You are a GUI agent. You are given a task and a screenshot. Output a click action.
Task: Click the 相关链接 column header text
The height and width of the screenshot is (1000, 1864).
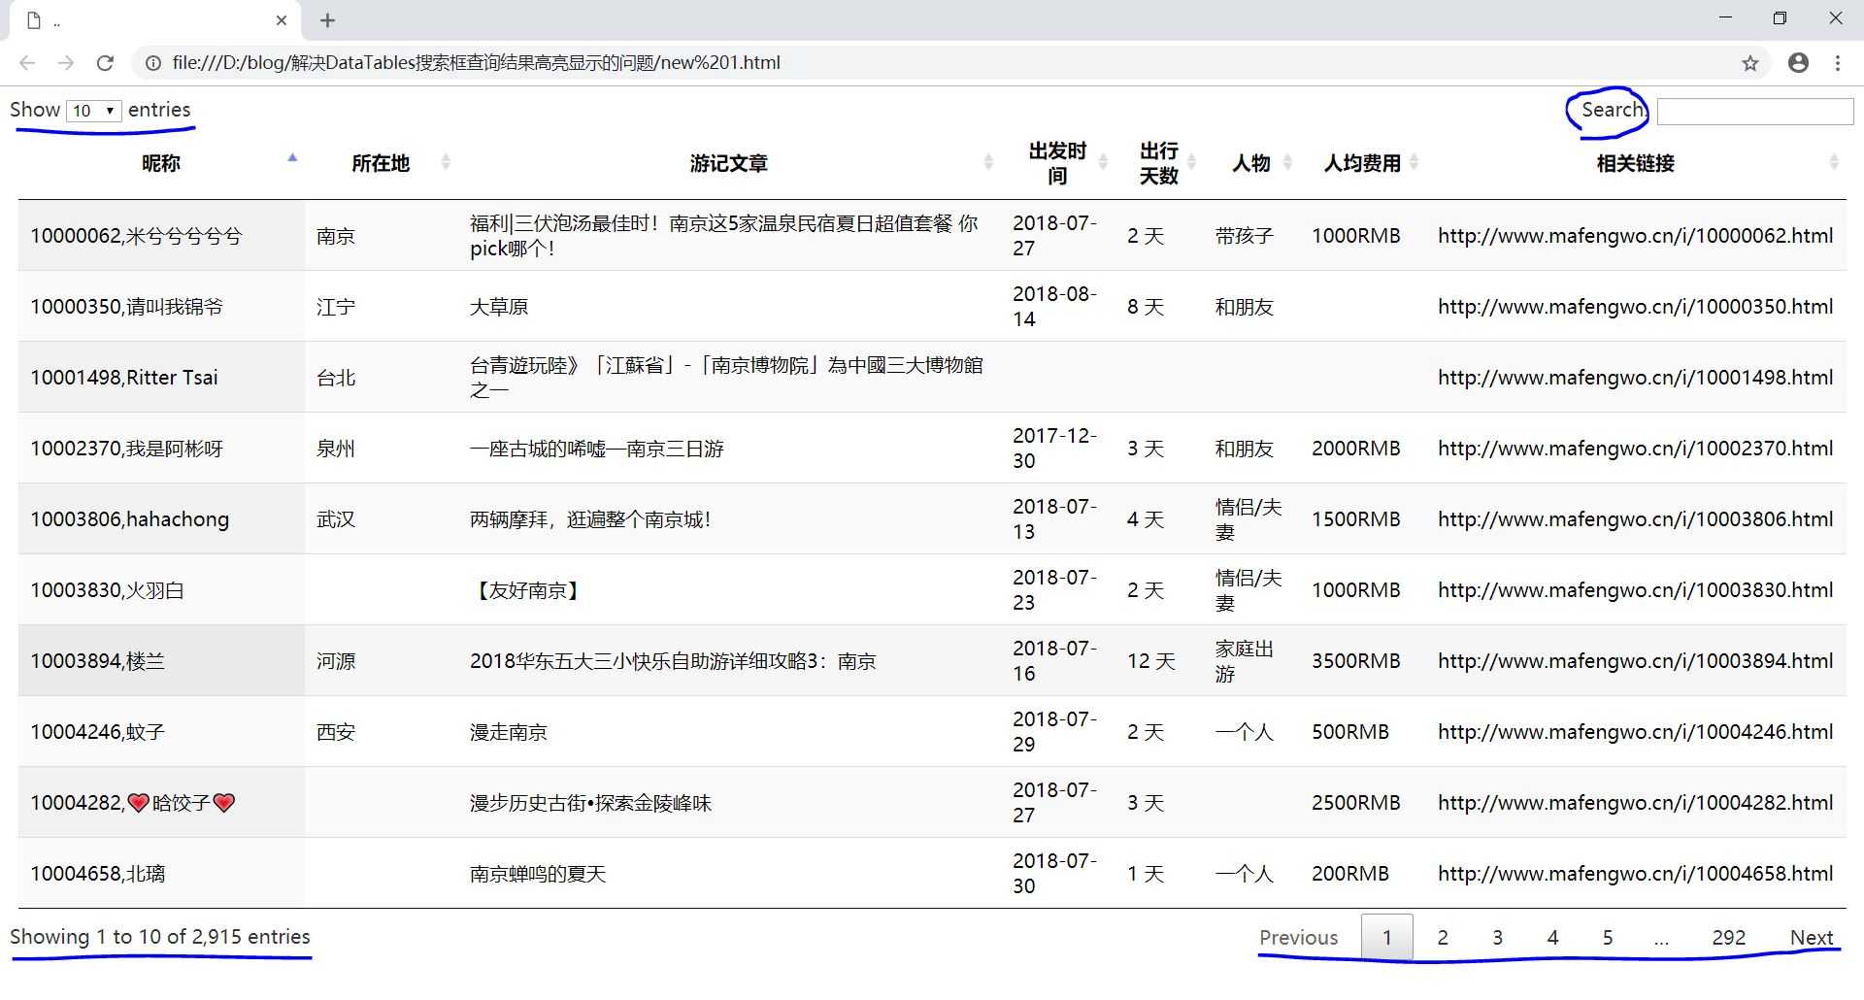pos(1636,163)
